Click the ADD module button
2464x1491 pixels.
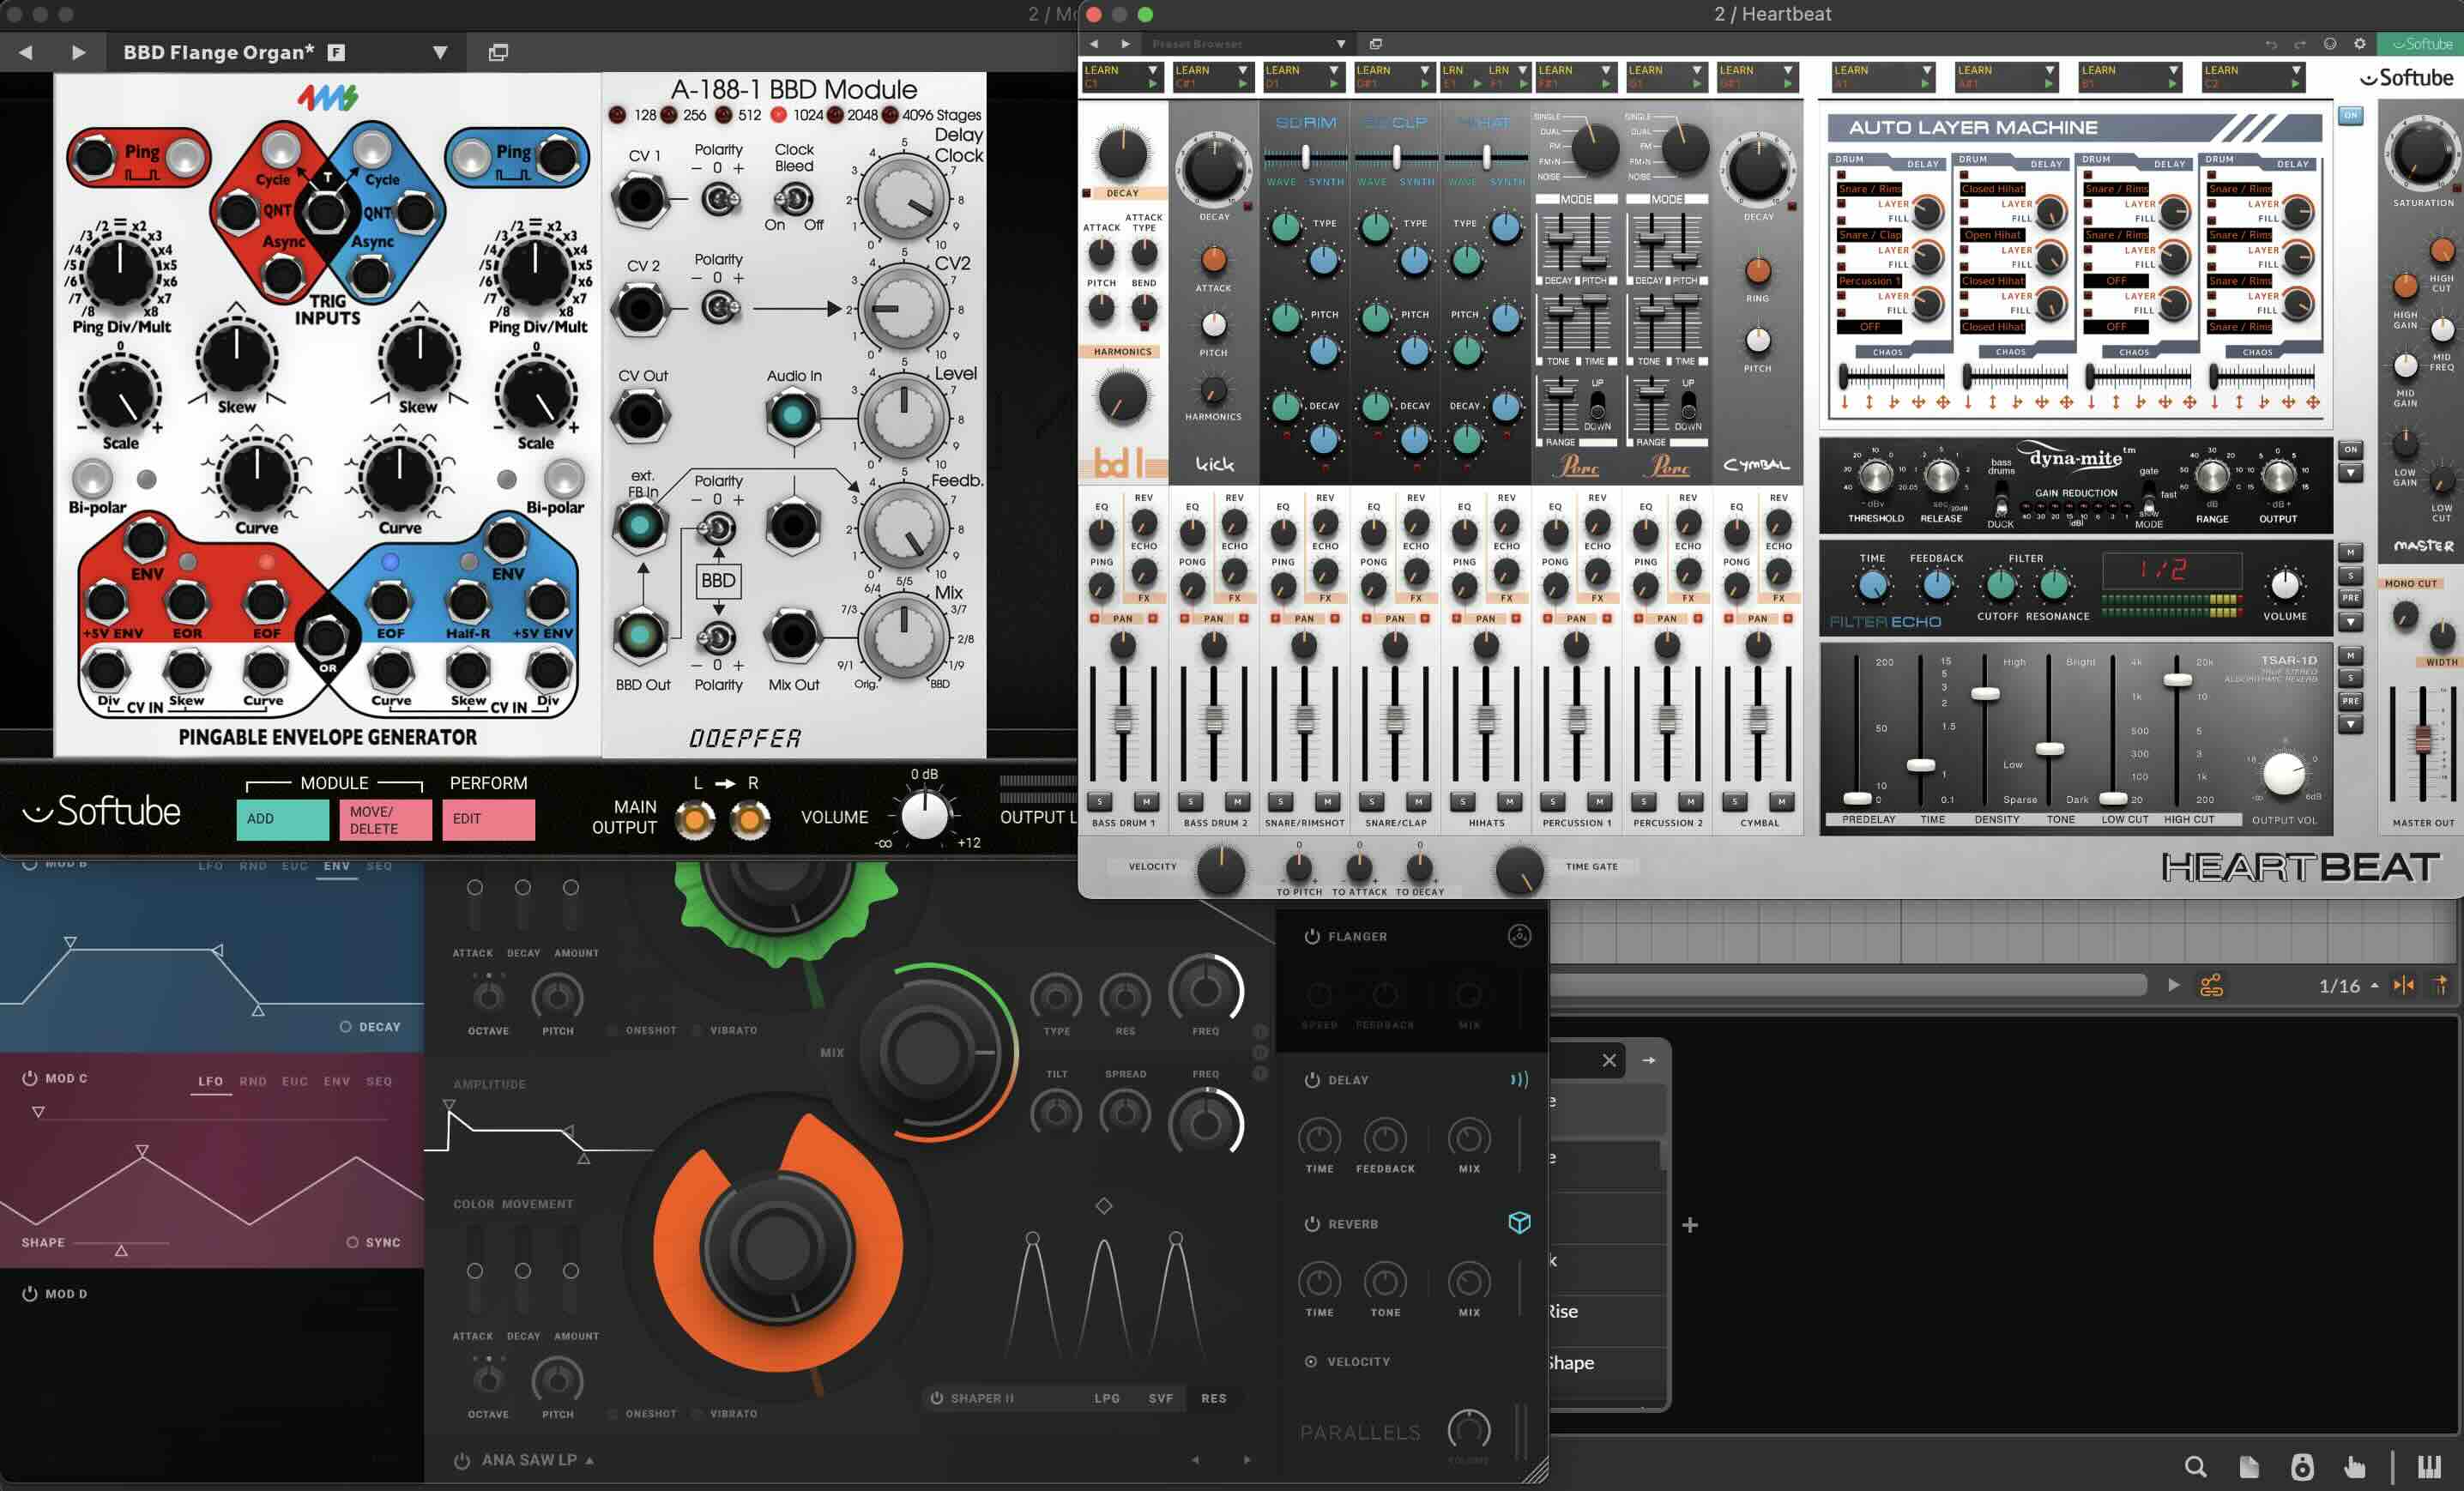point(283,819)
